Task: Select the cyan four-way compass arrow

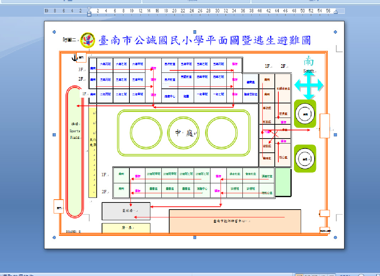Action: tap(309, 86)
